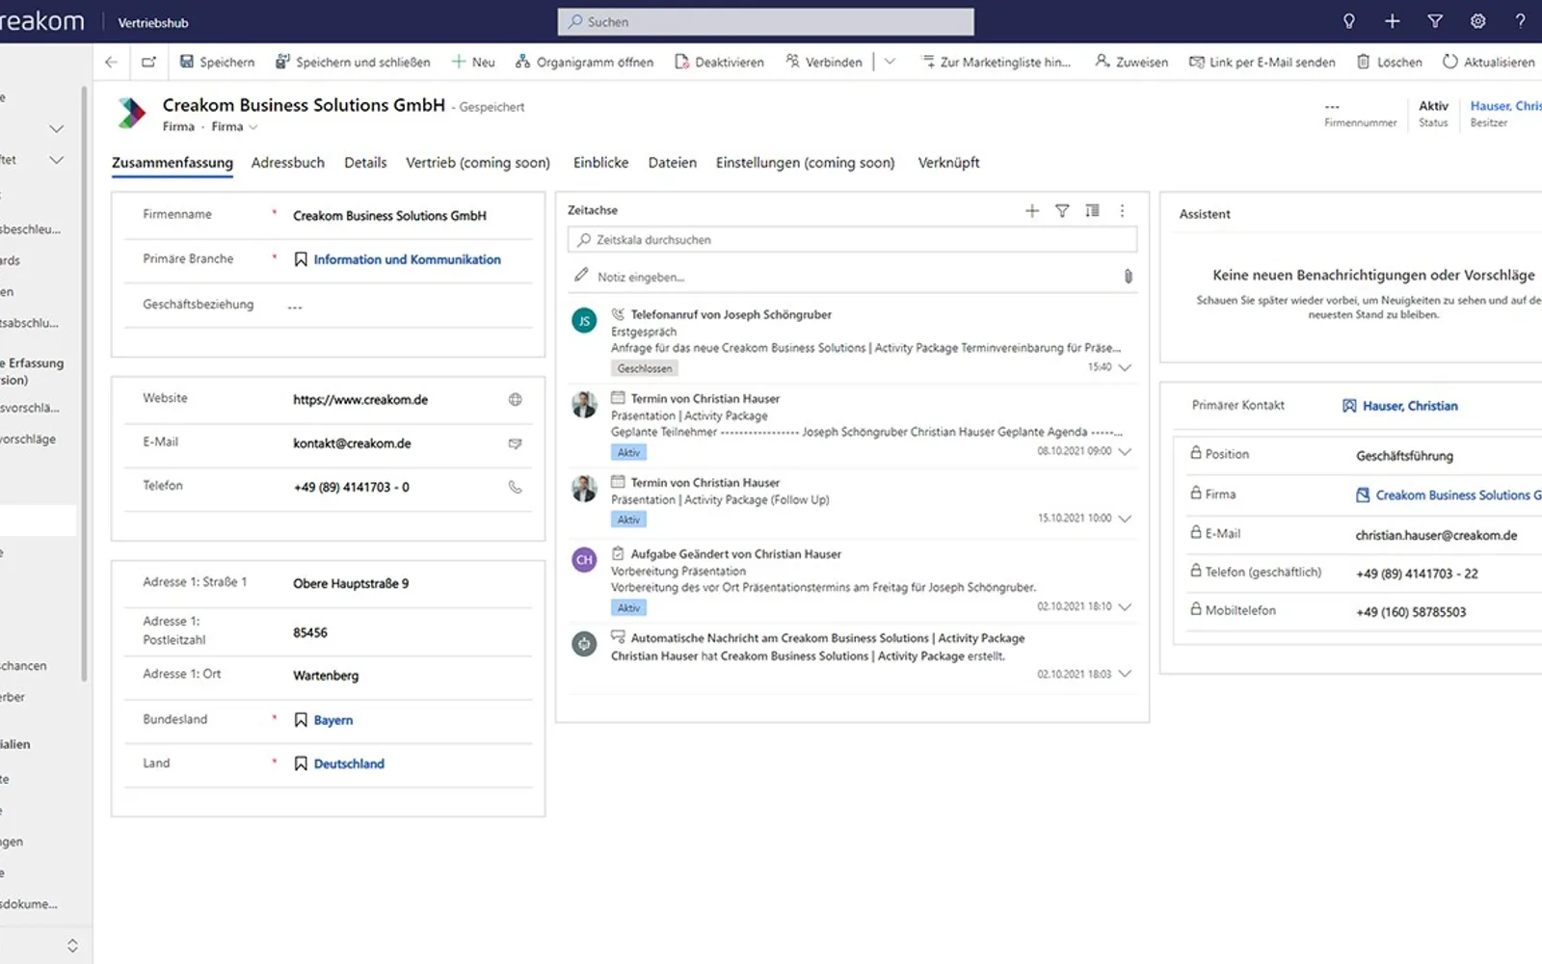Open the form selector chevron next to Firma
The image size is (1542, 964).
tap(253, 127)
